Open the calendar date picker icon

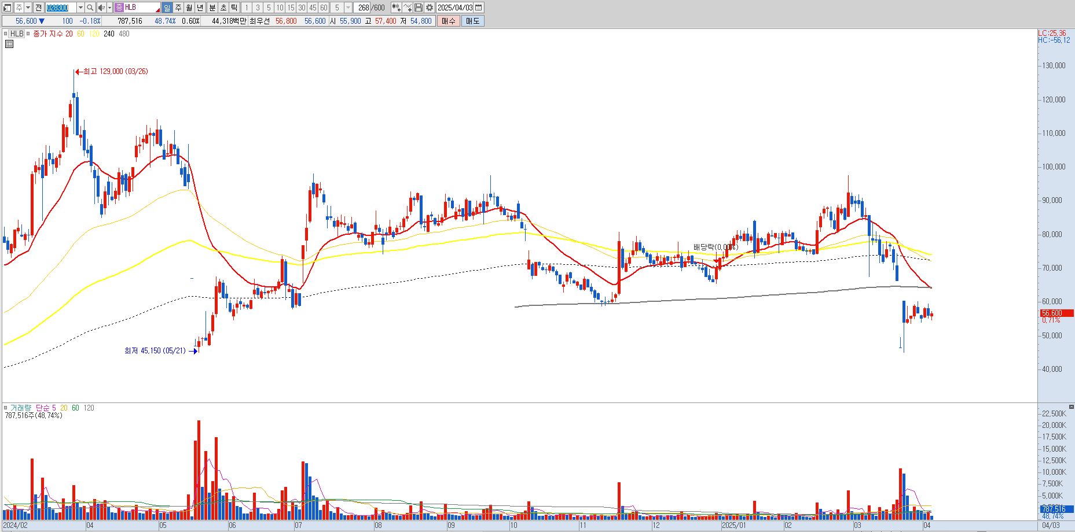479,8
